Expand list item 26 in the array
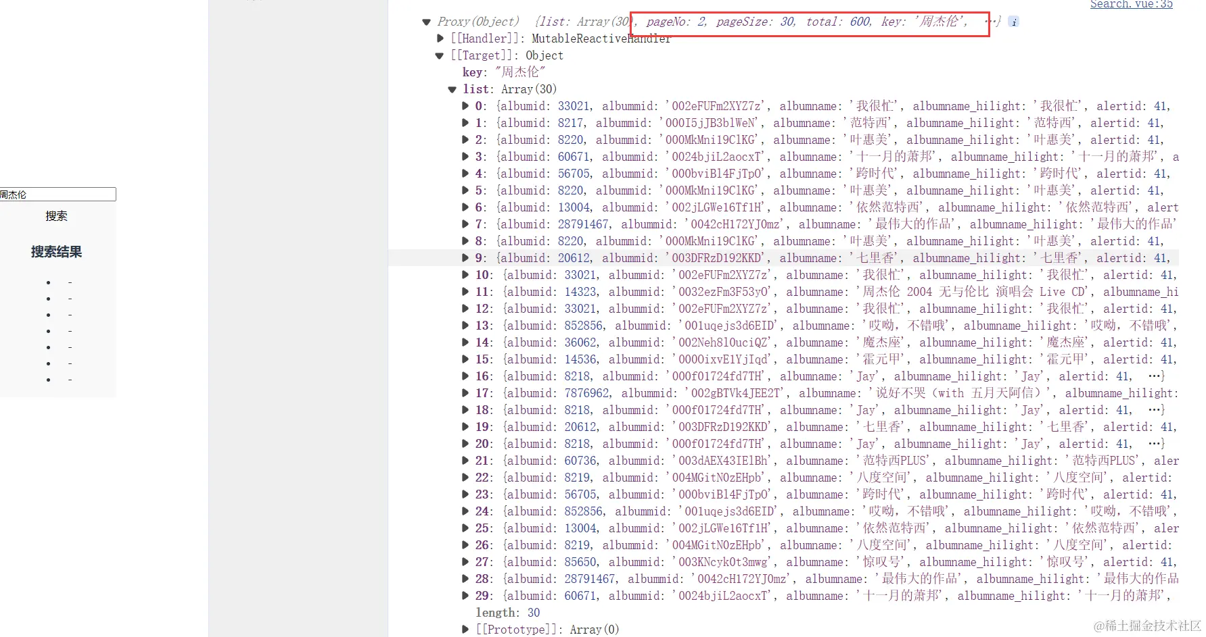Screen dimensions: 1206x637 (465, 545)
